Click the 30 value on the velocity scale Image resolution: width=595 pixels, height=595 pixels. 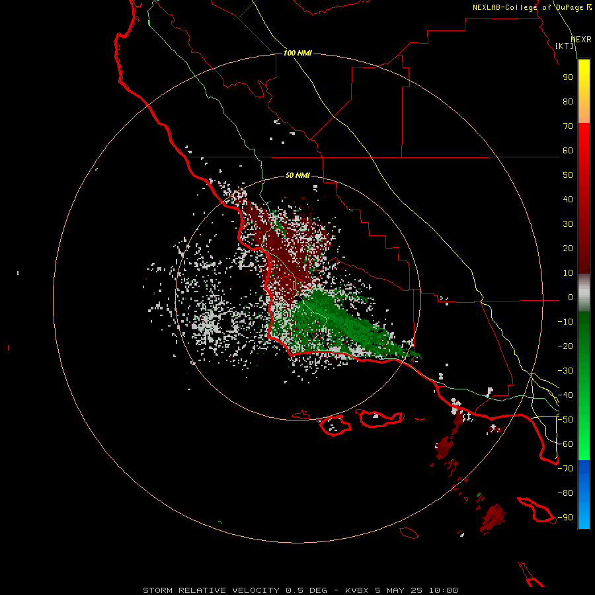568,224
